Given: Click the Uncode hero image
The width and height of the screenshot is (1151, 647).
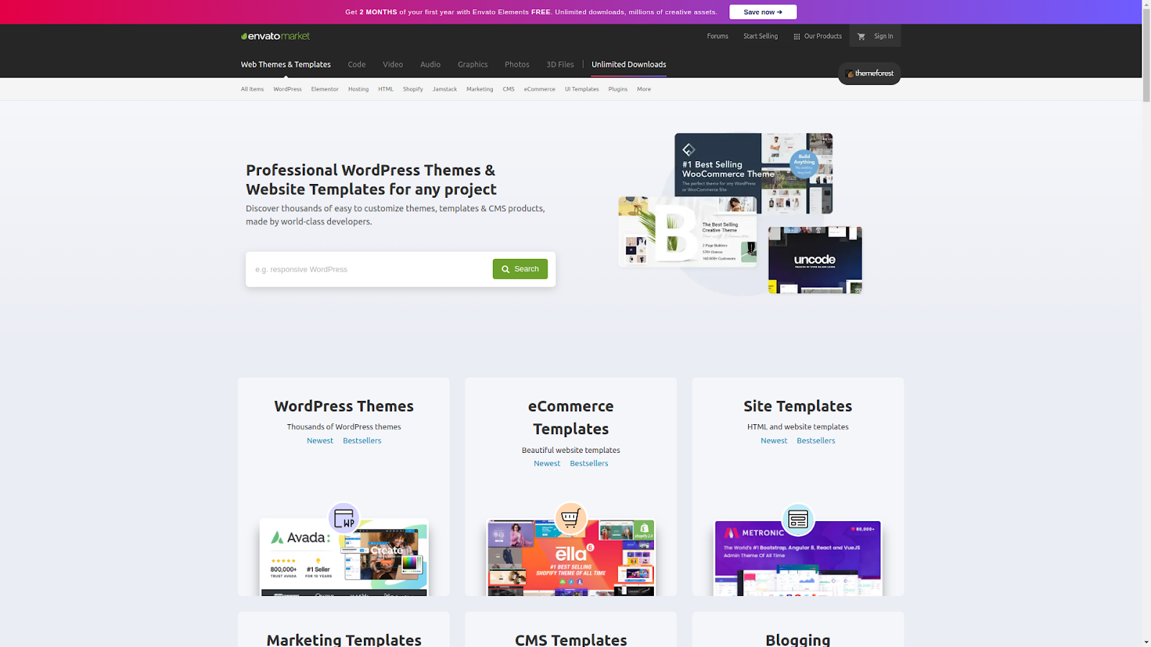Looking at the screenshot, I should (x=815, y=260).
